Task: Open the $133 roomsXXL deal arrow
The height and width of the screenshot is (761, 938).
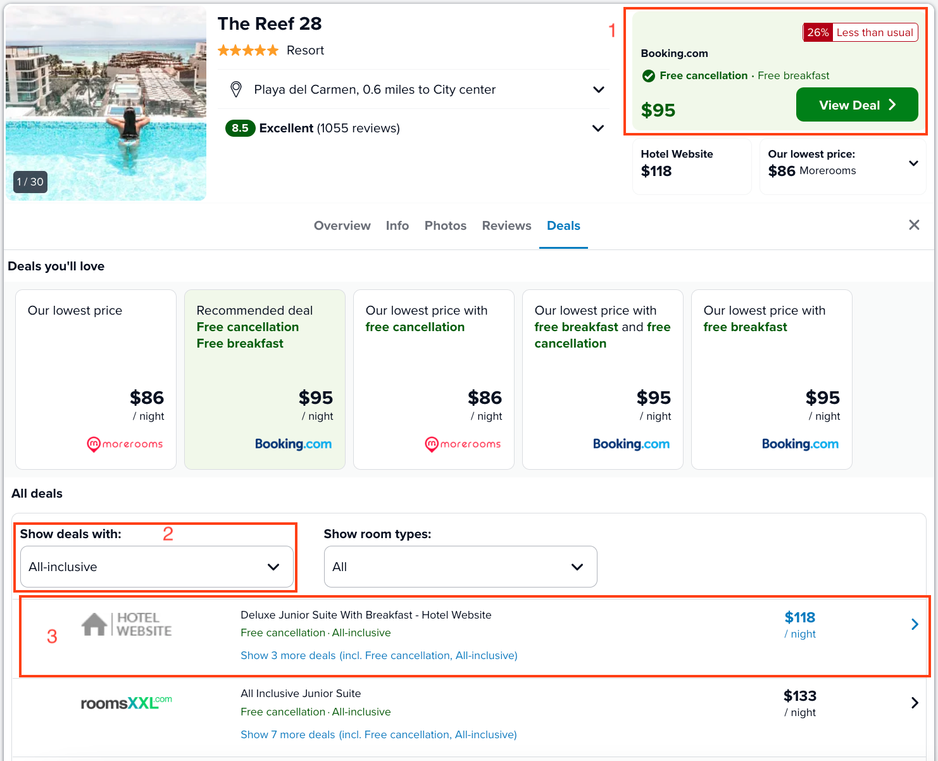Action: click(915, 703)
